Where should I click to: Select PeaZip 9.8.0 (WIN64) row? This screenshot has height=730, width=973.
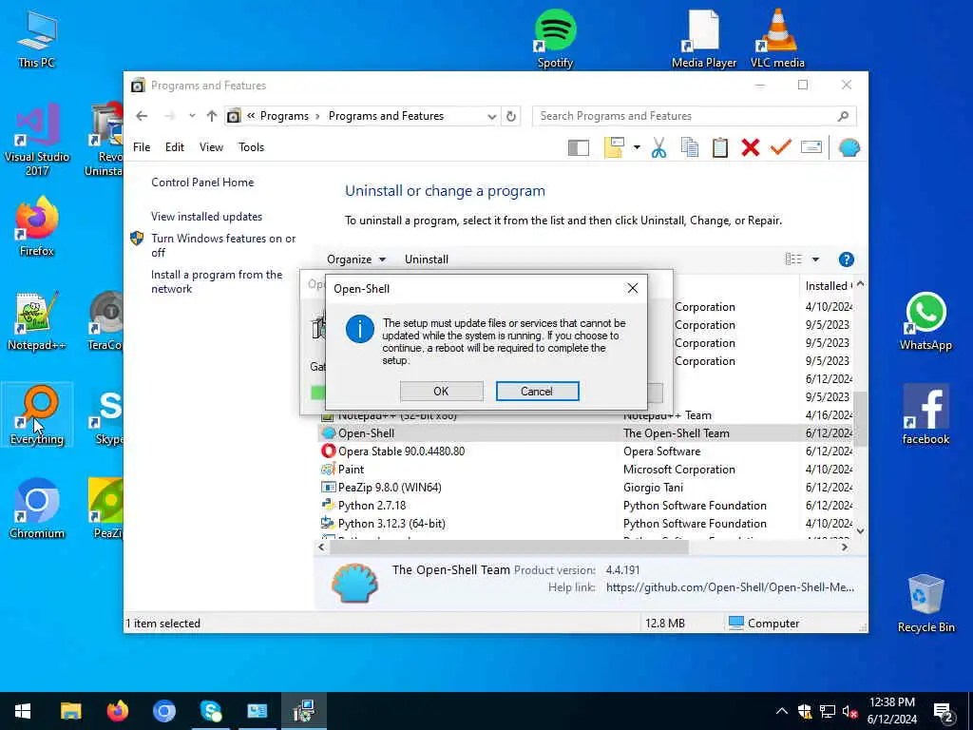pos(586,488)
